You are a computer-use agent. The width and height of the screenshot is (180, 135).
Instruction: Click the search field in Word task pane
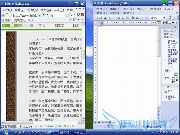pos(168,74)
